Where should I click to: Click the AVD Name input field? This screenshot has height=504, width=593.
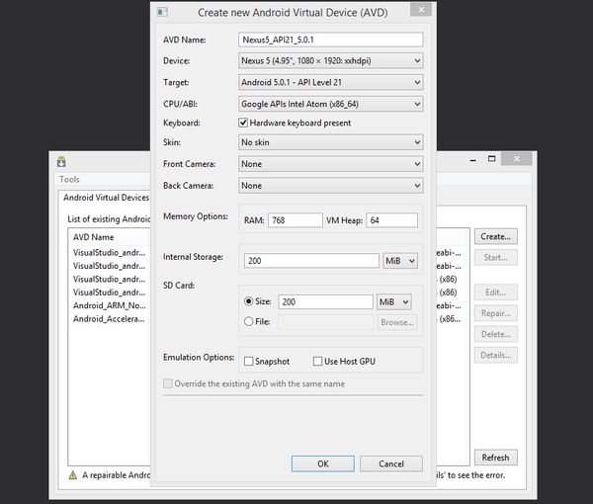330,40
